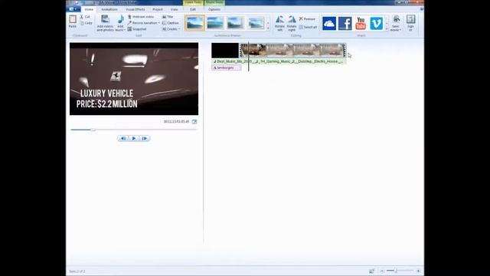The height and width of the screenshot is (276, 490).
Task: Select first AutoMovie theme thumbnail
Action: (x=194, y=23)
